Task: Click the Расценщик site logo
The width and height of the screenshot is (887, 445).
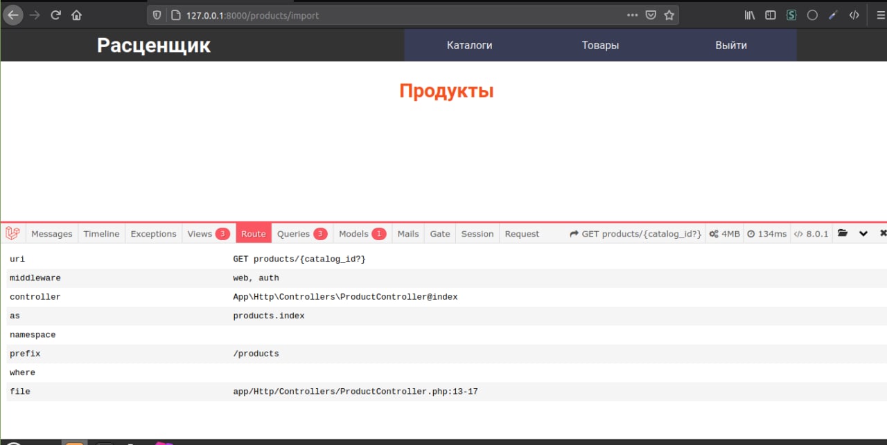Action: click(x=154, y=45)
